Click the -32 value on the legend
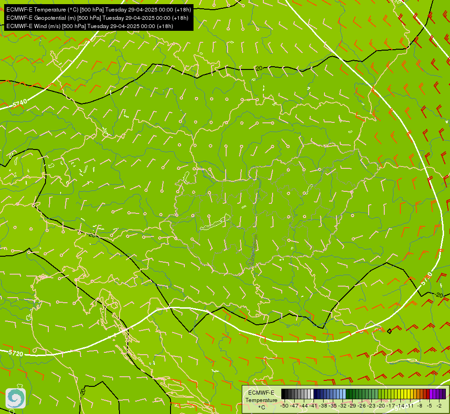450x414 pixels. [343, 406]
